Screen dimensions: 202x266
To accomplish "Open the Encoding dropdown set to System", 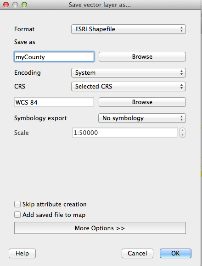I will click(x=129, y=73).
